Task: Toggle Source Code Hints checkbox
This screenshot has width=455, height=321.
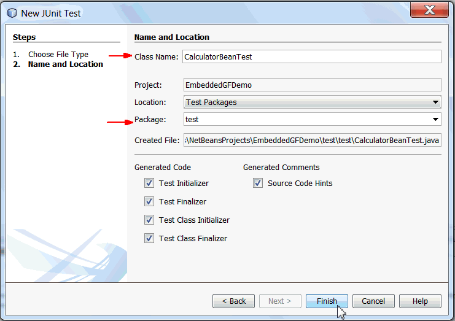Action: coord(258,183)
